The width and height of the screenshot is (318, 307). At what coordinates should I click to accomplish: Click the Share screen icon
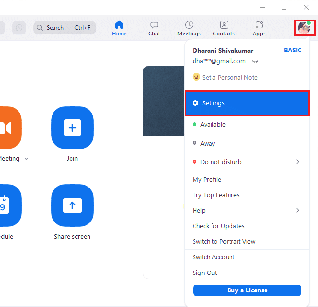72,205
